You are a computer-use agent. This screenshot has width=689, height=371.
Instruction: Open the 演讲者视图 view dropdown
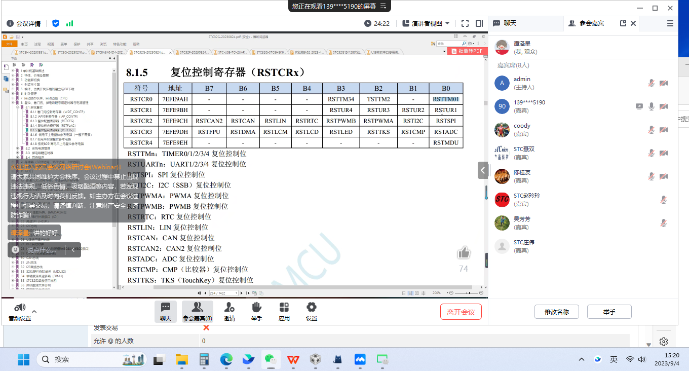(x=426, y=23)
